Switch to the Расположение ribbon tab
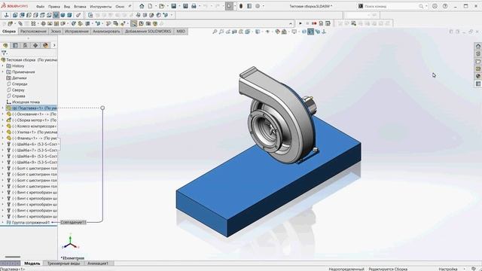 coord(33,32)
